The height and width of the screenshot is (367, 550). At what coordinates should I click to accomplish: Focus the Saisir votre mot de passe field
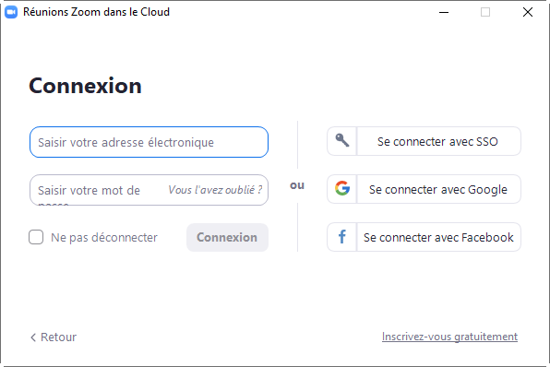[x=149, y=190]
